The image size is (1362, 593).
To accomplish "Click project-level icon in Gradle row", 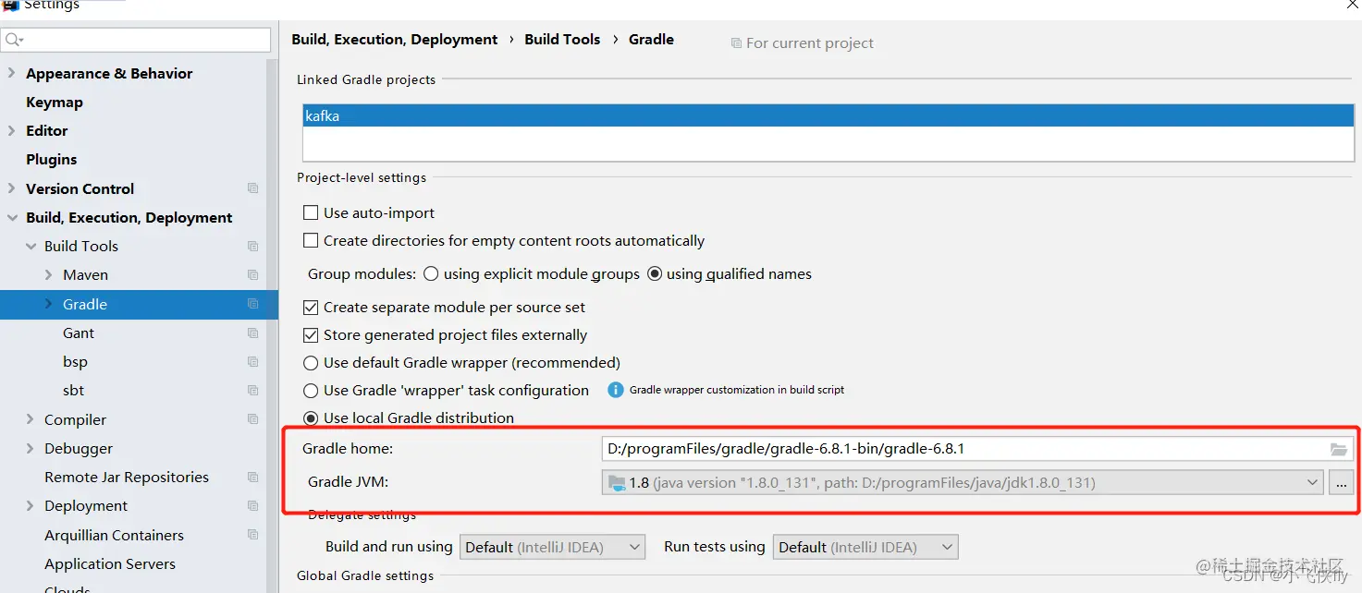I will 252,304.
